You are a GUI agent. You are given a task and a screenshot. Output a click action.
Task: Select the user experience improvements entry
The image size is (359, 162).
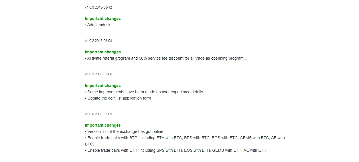click(145, 92)
